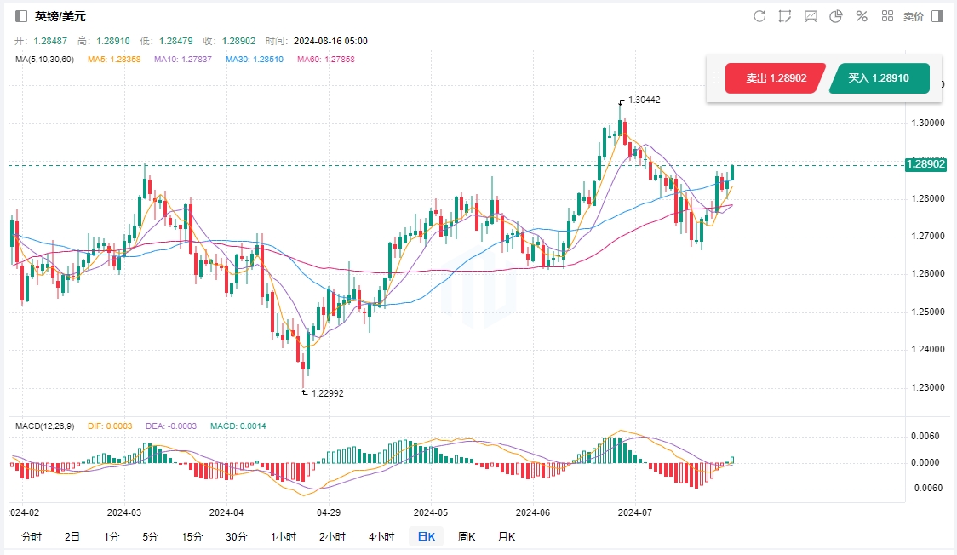Viewport: 957px width, 555px height.
Task: Click the 1.28902 current price label
Action: pyautogui.click(x=927, y=164)
